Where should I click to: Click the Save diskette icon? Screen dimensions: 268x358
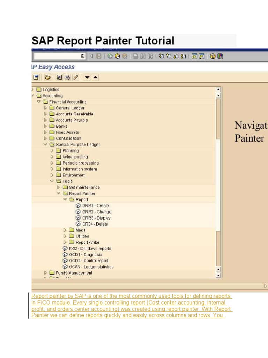(x=99, y=56)
